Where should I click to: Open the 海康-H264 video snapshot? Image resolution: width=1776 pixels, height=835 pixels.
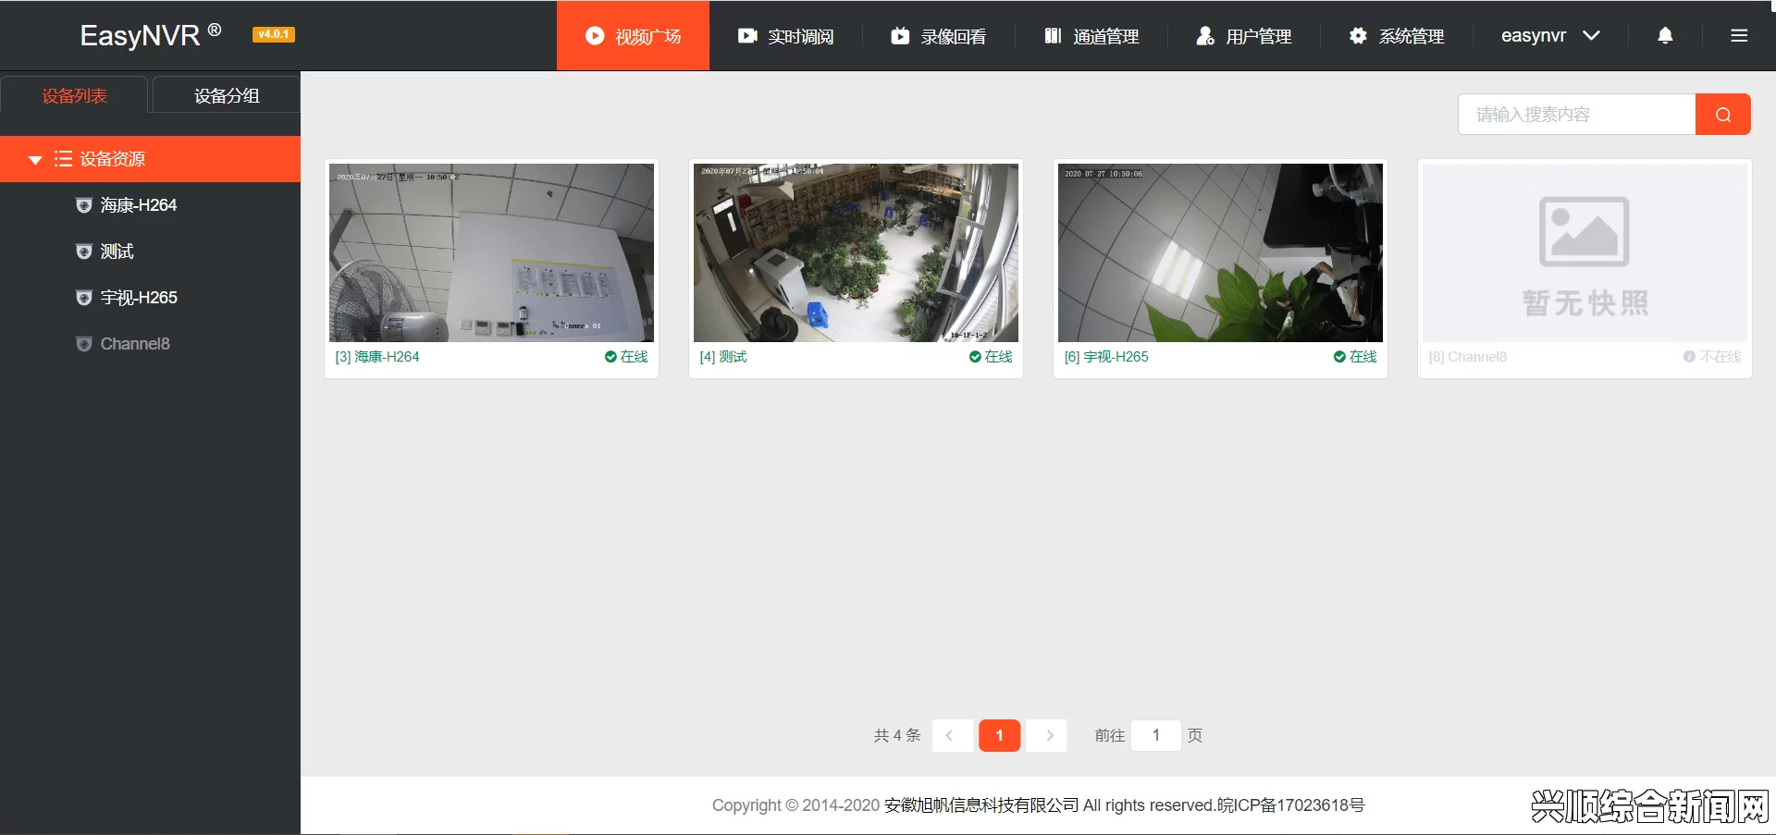[491, 253]
